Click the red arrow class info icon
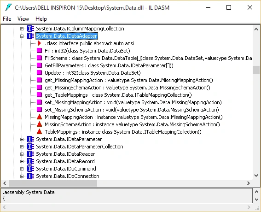Viewport: 261px width, 212px height. point(40,43)
